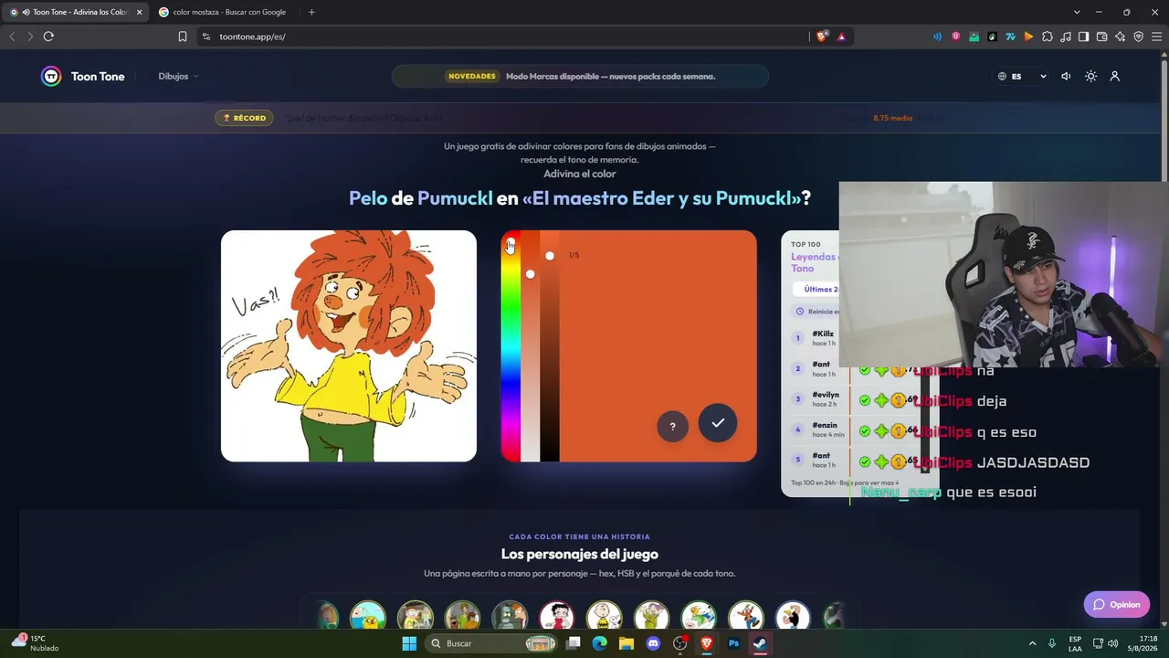Image resolution: width=1169 pixels, height=658 pixels.
Task: Open the browser hamburger main menu
Action: coord(1156,37)
